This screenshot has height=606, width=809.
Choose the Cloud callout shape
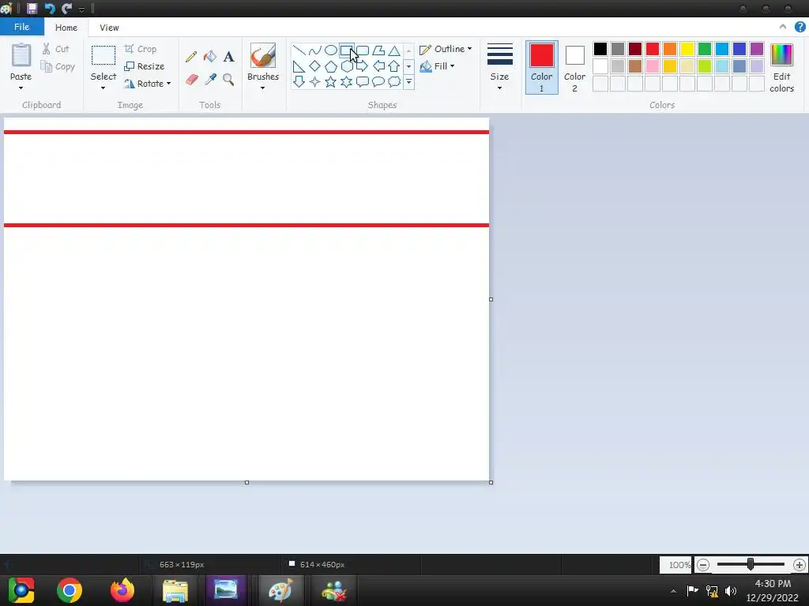tap(394, 81)
